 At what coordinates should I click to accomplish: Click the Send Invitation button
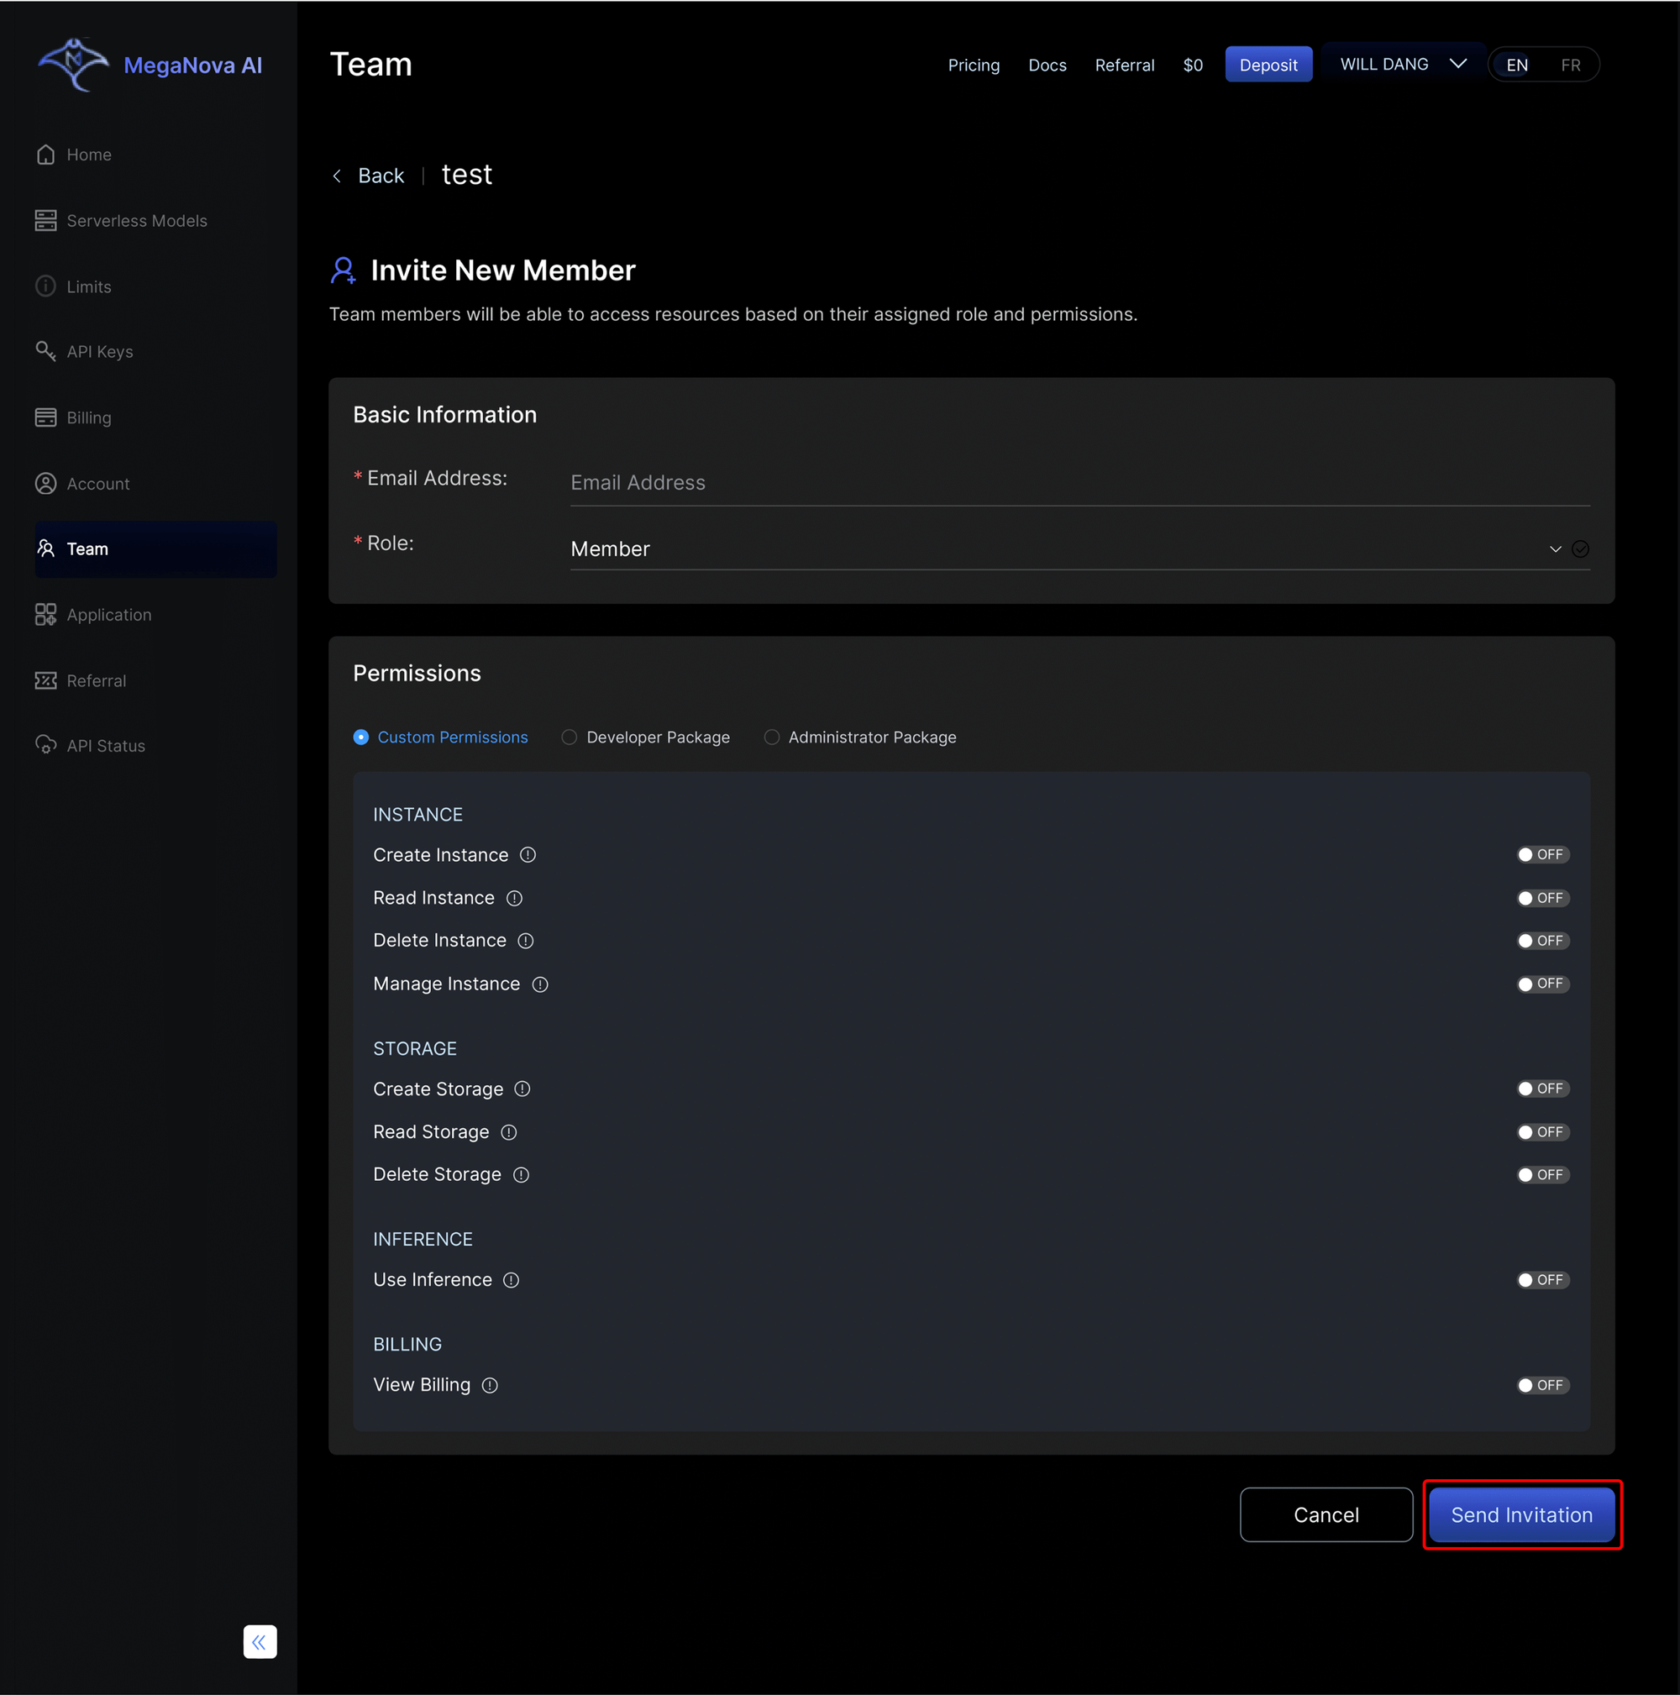point(1520,1515)
